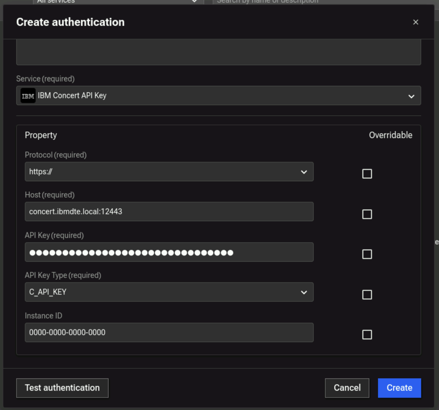Click the text area above Service

coord(218,52)
